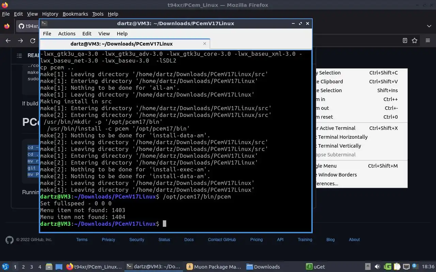Screen dimensions: 436x272
Task: Open terminal Edit menu
Action: point(87,34)
